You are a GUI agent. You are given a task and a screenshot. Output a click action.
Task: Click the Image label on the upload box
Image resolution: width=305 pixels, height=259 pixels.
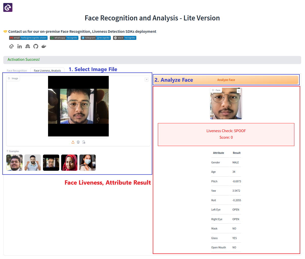(x=13, y=78)
